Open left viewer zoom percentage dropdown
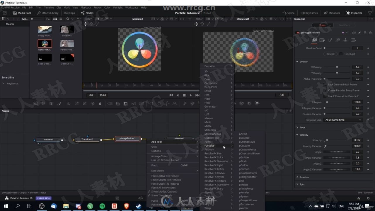This screenshot has height=211, width=375. (x=89, y=19)
